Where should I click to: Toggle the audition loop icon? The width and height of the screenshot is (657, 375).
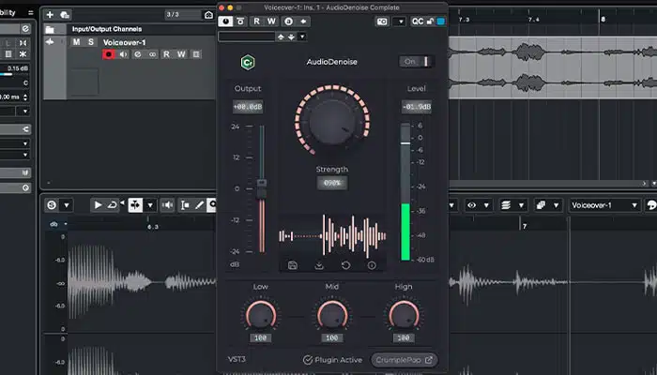pyautogui.click(x=112, y=205)
